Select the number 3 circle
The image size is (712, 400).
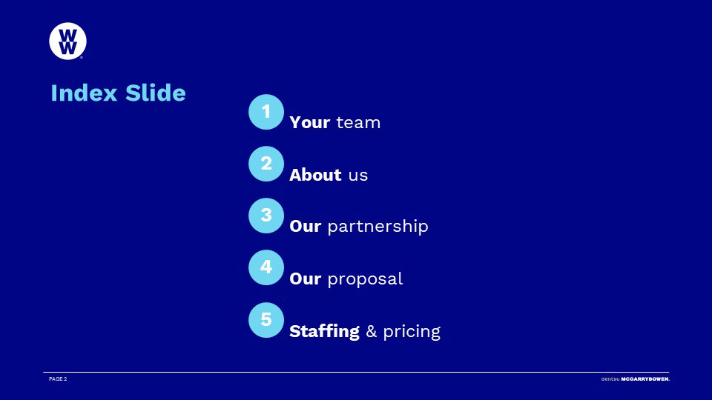266,216
